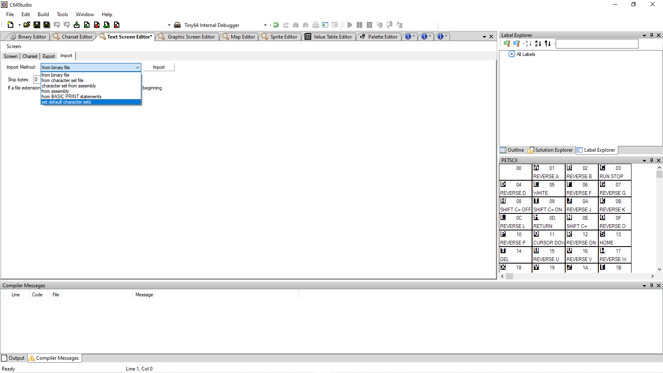Open the PETSCII panel options arrow
The height and width of the screenshot is (373, 663).
pyautogui.click(x=644, y=160)
